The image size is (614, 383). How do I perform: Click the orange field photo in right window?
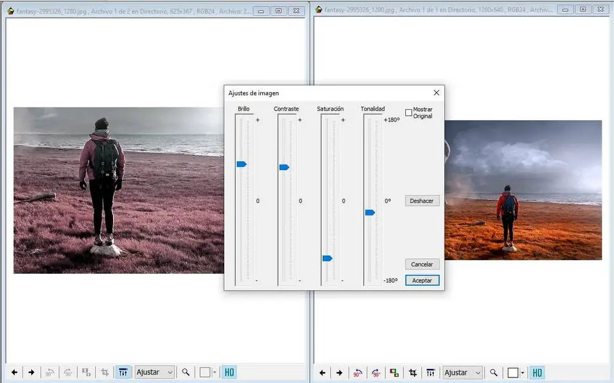click(x=523, y=190)
